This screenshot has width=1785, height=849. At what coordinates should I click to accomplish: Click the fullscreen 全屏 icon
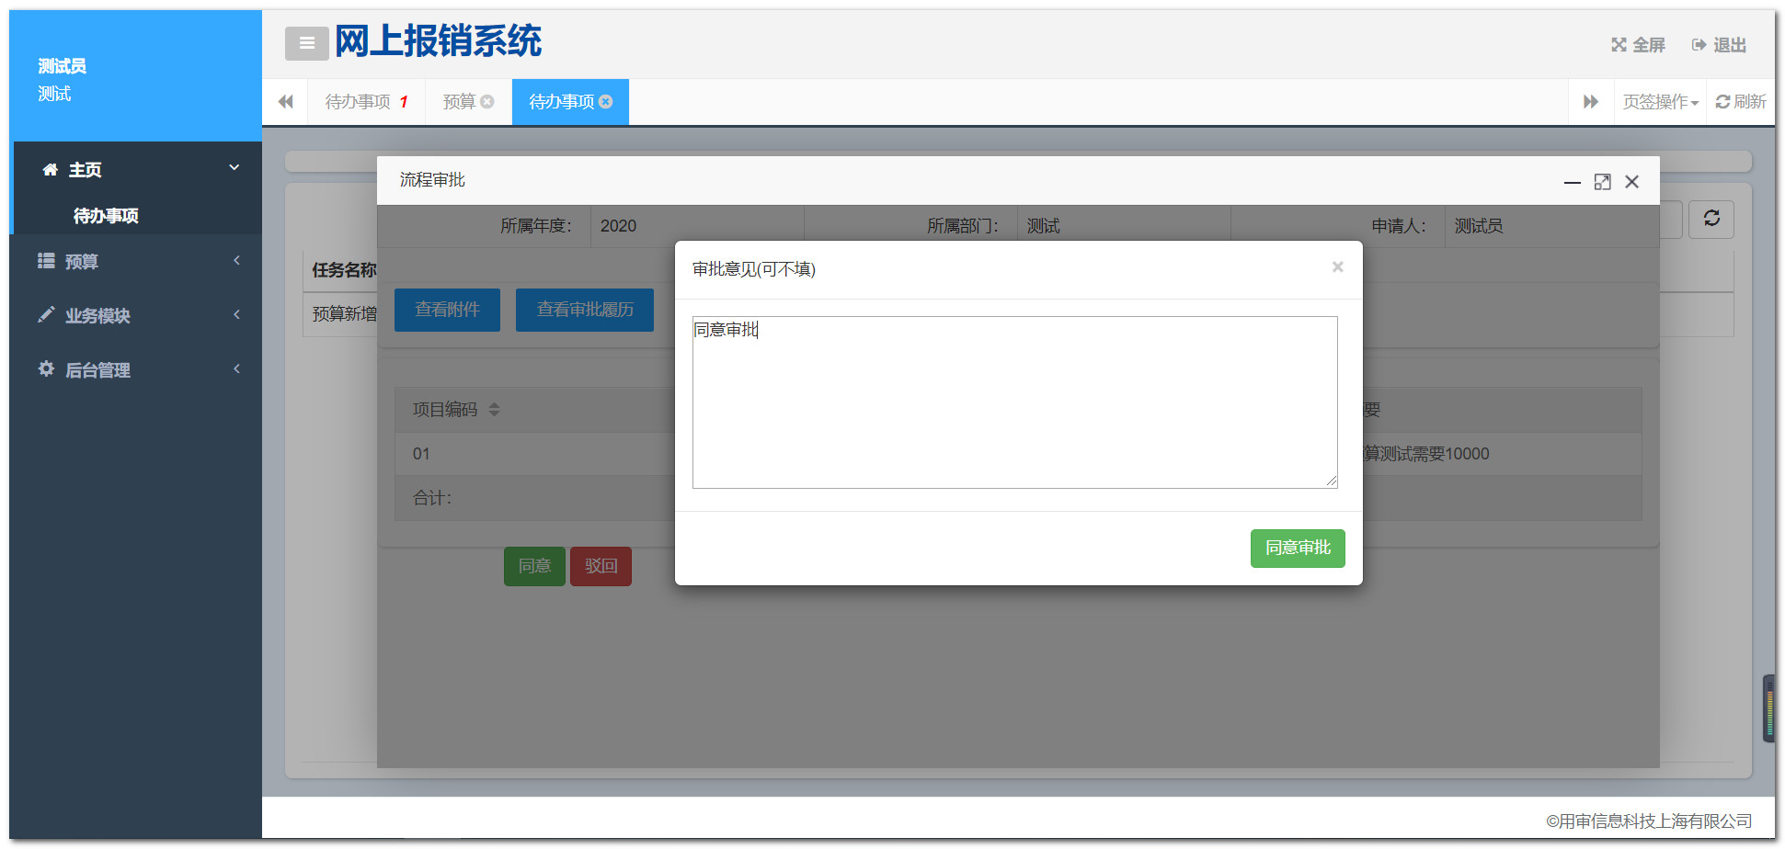pos(1619,45)
